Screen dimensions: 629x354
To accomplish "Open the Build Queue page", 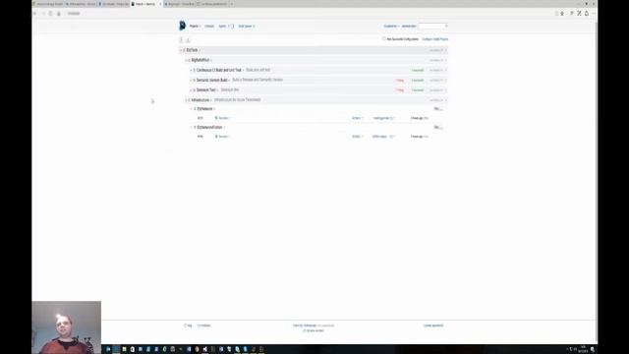I will tap(245, 27).
